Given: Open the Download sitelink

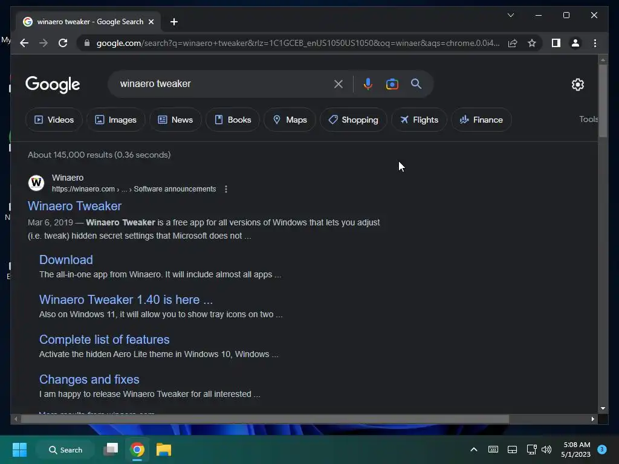Looking at the screenshot, I should [66, 260].
